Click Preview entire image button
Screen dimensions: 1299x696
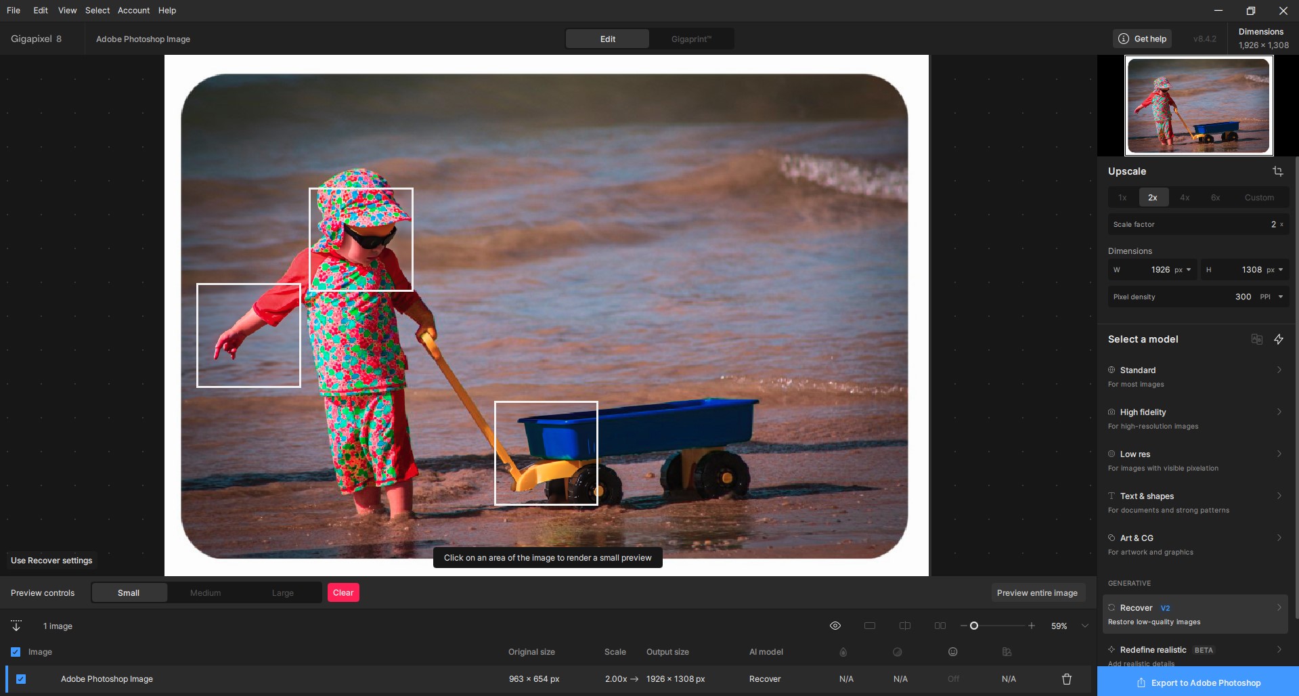click(x=1037, y=592)
